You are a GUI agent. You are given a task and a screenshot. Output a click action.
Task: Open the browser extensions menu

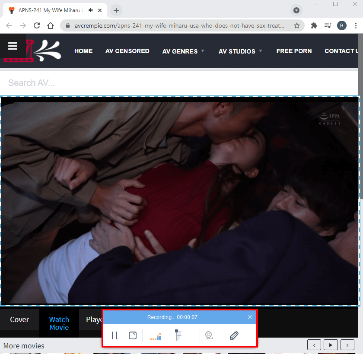314,25
